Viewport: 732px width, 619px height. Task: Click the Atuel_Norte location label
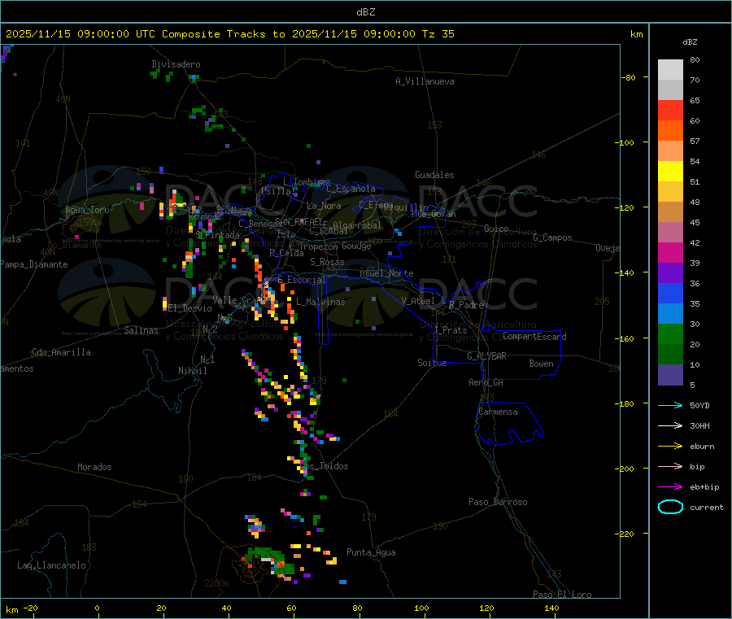click(386, 273)
